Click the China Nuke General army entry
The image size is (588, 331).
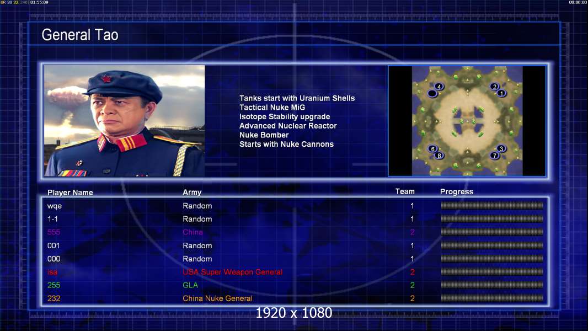click(217, 298)
